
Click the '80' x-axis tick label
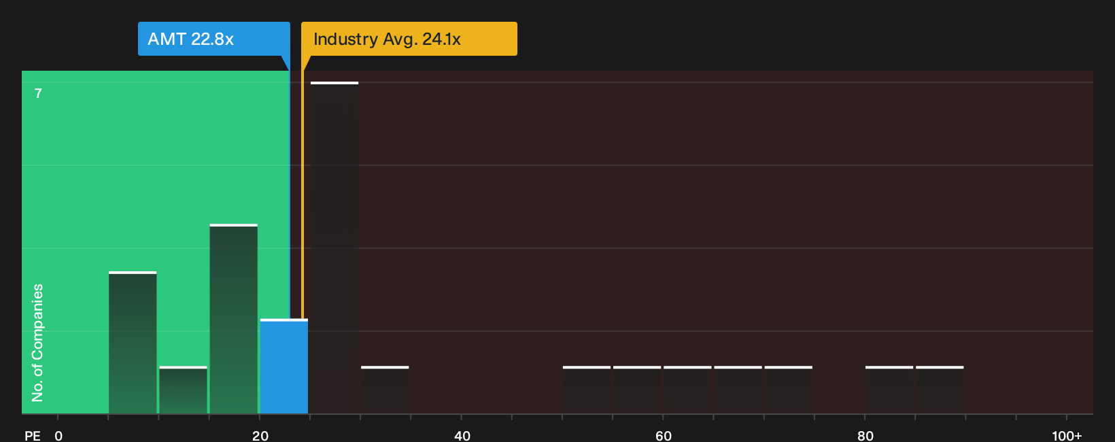865,436
